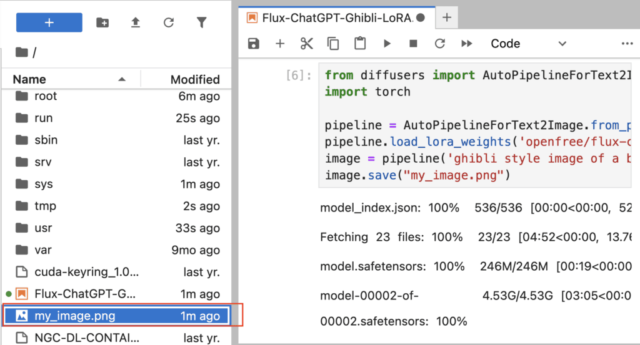Select the Flux-ChatGPT-G notebook file
The height and width of the screenshot is (345, 640).
click(117, 294)
